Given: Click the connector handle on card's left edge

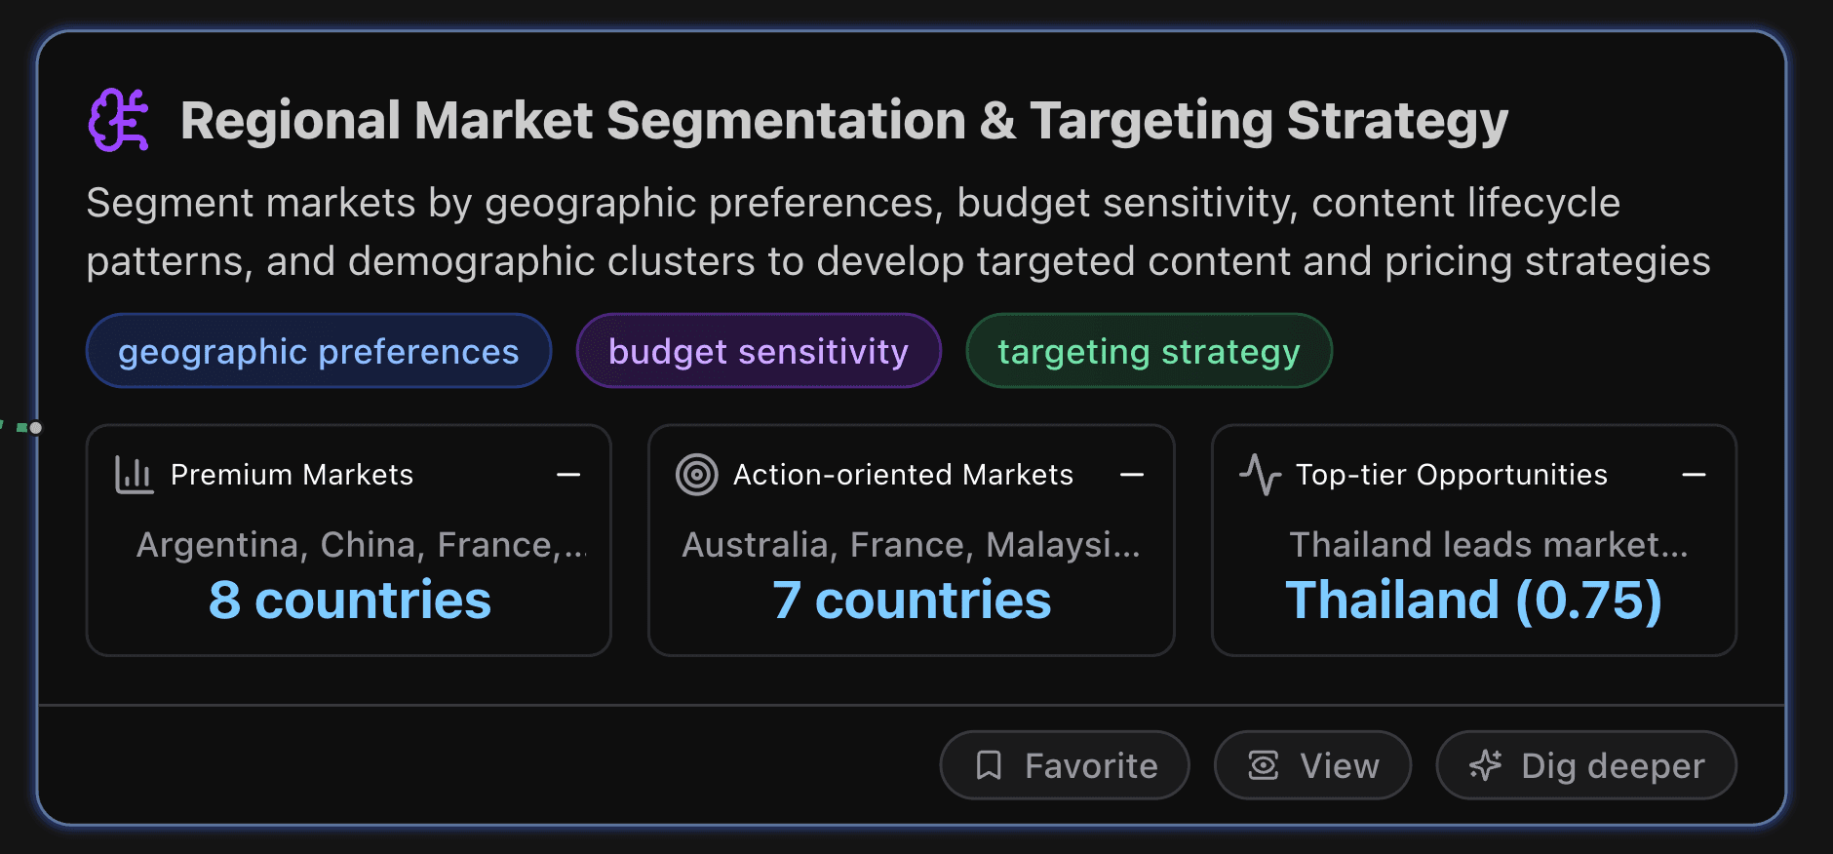Looking at the screenshot, I should click(x=36, y=428).
